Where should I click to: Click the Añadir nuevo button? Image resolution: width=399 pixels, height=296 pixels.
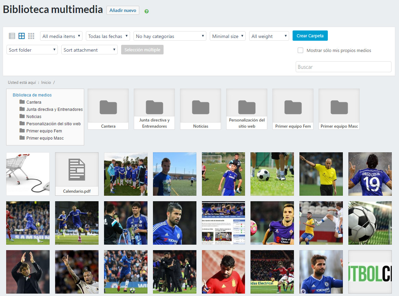click(x=123, y=11)
